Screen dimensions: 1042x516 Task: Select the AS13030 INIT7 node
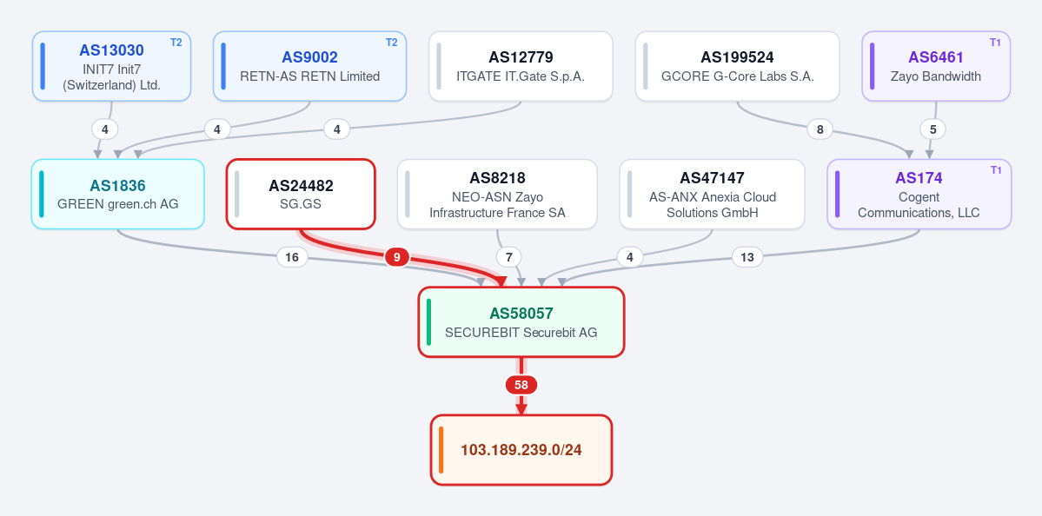(x=111, y=66)
